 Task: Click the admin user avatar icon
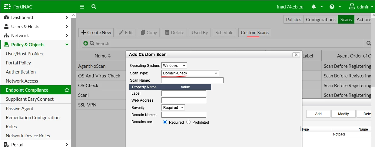tap(352, 6)
